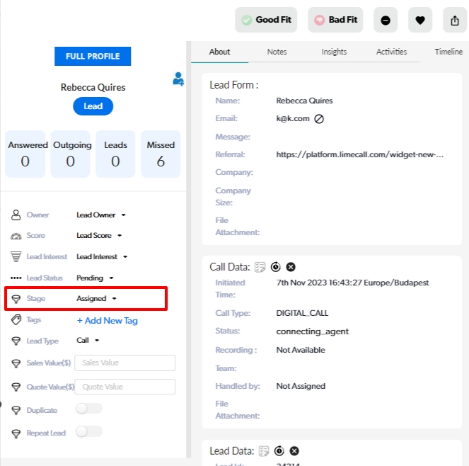Enable the Repeat Lead switch

pos(89,431)
